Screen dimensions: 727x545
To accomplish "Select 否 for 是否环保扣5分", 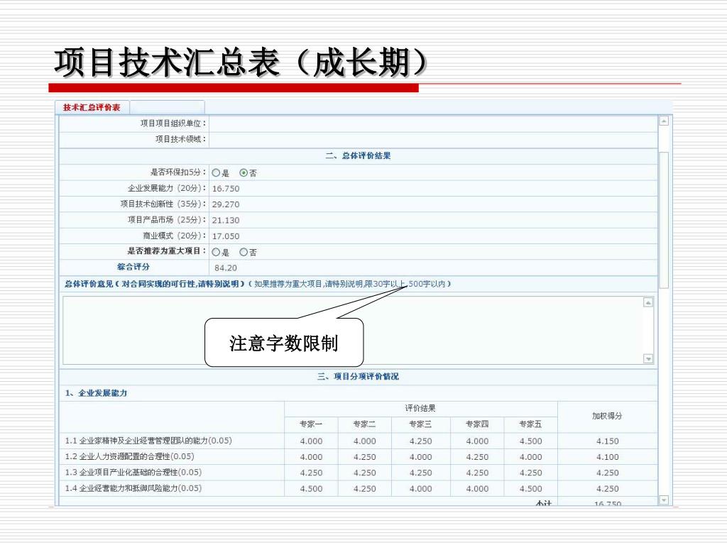I will [x=244, y=173].
